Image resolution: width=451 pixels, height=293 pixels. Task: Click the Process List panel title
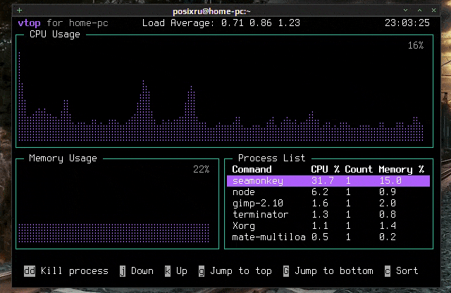(x=271, y=158)
